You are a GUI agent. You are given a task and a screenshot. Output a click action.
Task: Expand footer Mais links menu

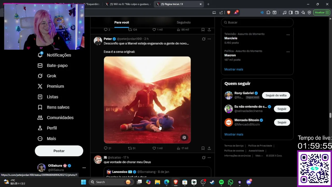click(259, 156)
